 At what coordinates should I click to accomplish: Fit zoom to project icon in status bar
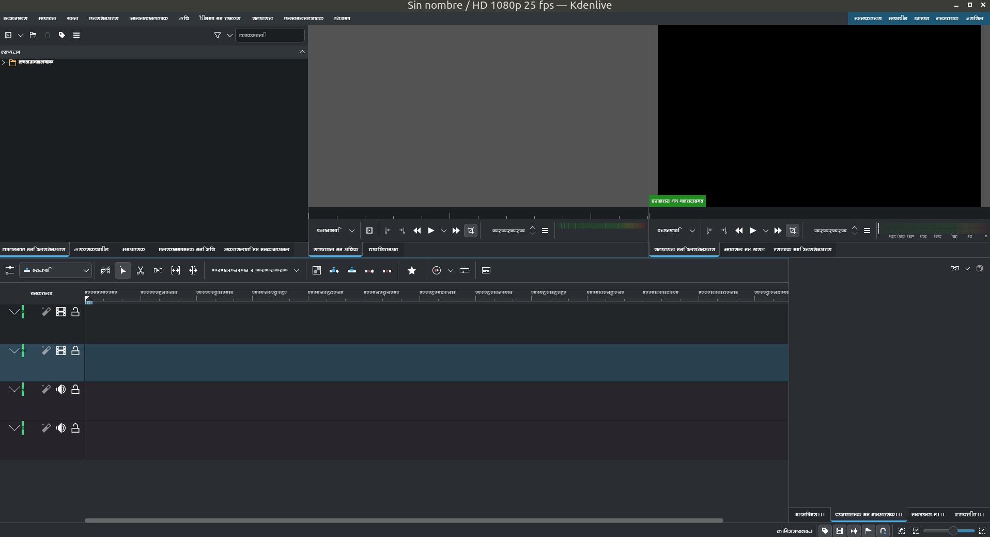(902, 531)
